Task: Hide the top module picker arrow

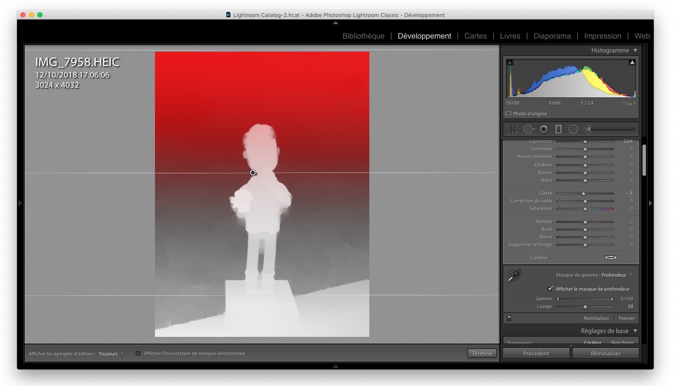Action: (335, 23)
